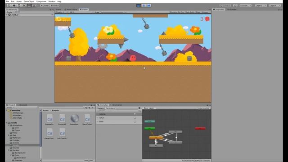The image size is (288, 162).
Task: Click the Animator parameter search field
Action: point(118,111)
